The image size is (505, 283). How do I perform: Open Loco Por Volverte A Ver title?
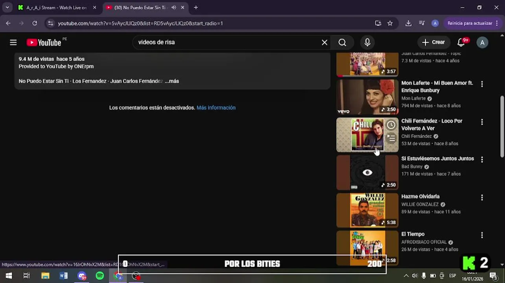tap(432, 125)
